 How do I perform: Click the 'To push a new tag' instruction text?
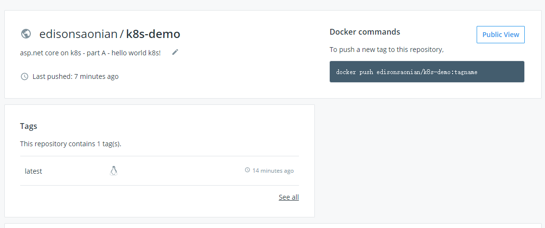click(x=386, y=50)
